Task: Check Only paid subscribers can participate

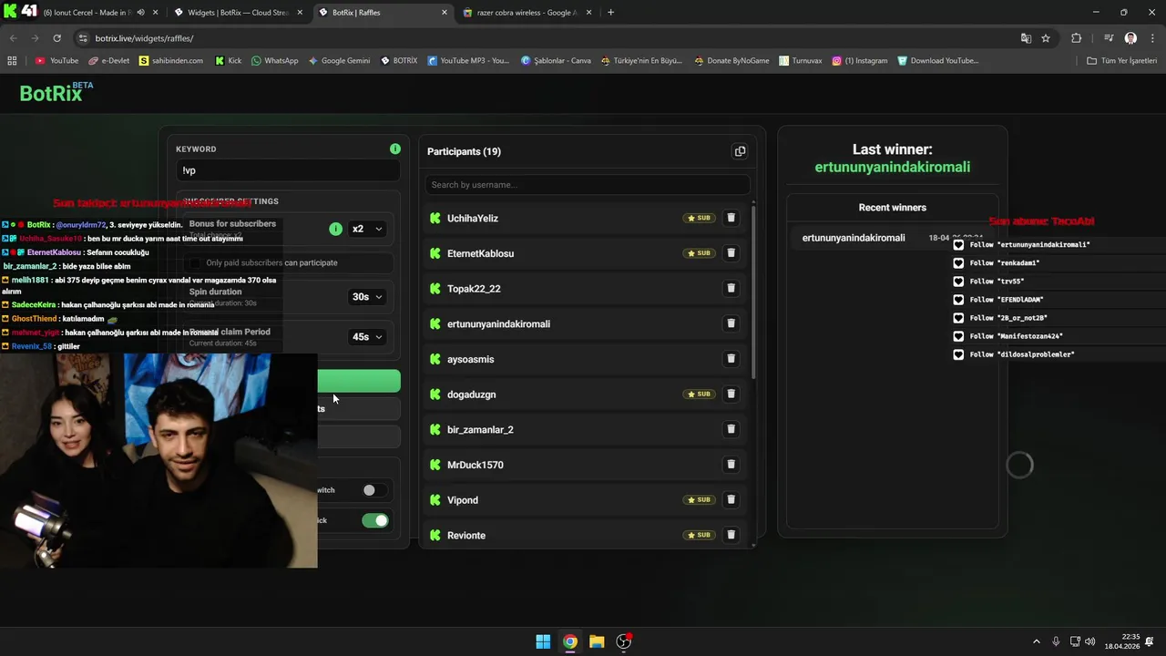Action: 194,262
